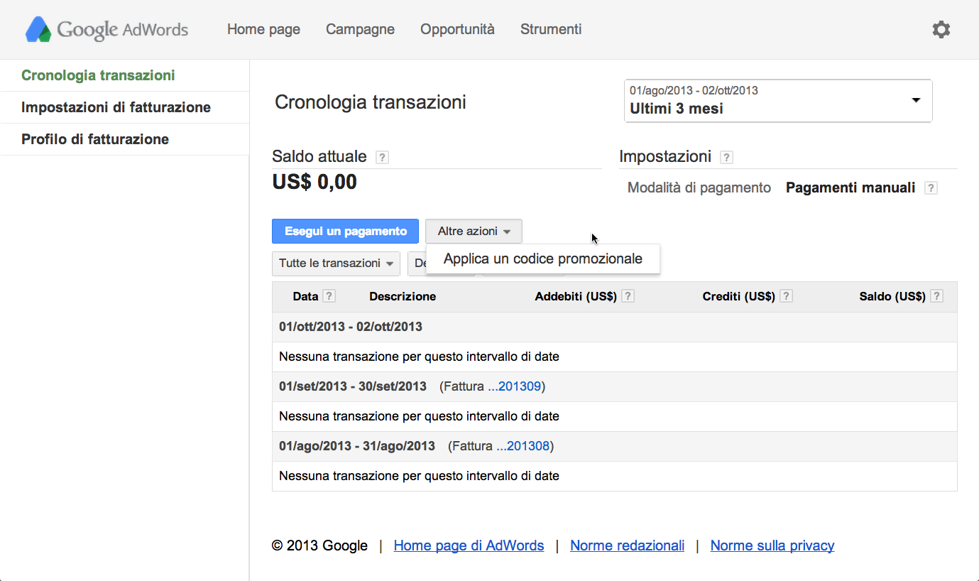The width and height of the screenshot is (979, 581).
Task: Select Applica un codice promozionale
Action: coord(543,259)
